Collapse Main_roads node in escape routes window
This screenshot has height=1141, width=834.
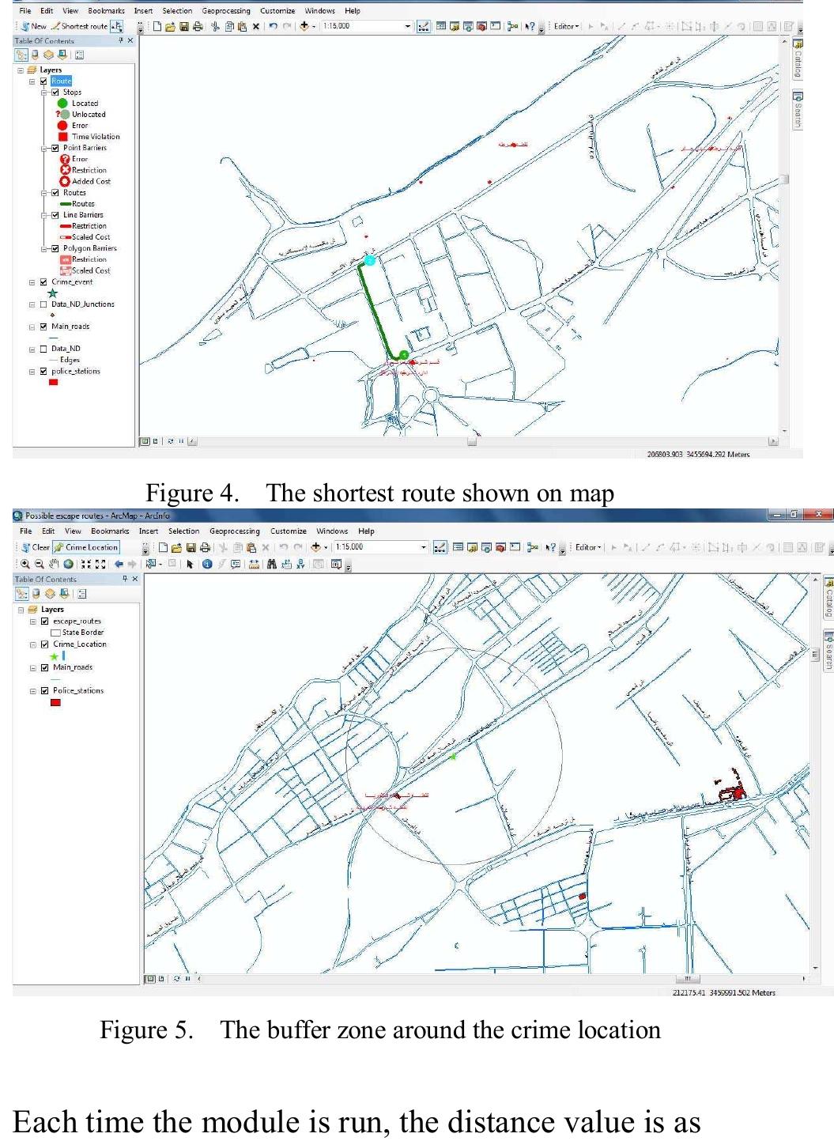pos(33,667)
